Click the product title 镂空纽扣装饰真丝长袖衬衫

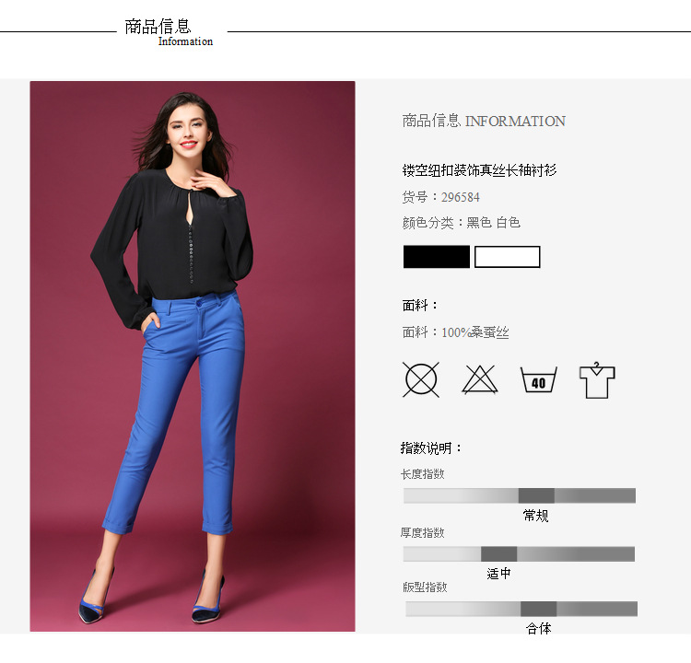[x=479, y=170]
